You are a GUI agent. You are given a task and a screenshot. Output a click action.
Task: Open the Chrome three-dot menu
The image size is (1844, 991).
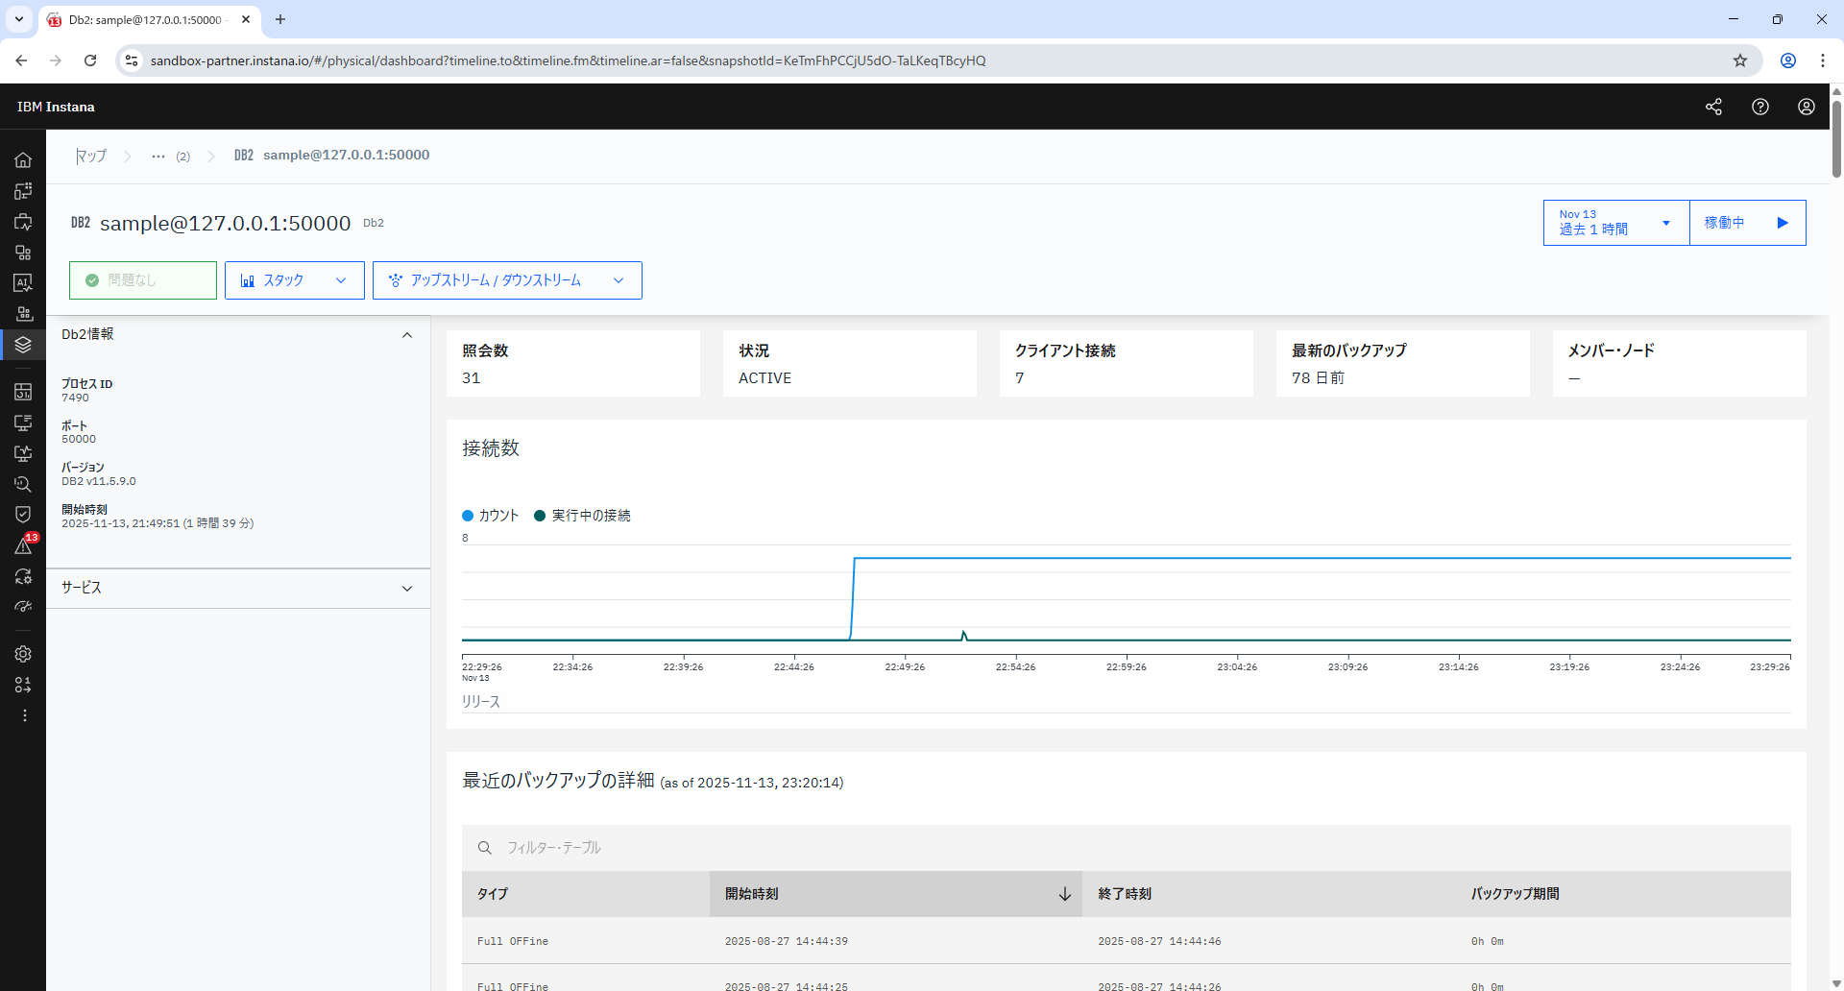click(1823, 60)
